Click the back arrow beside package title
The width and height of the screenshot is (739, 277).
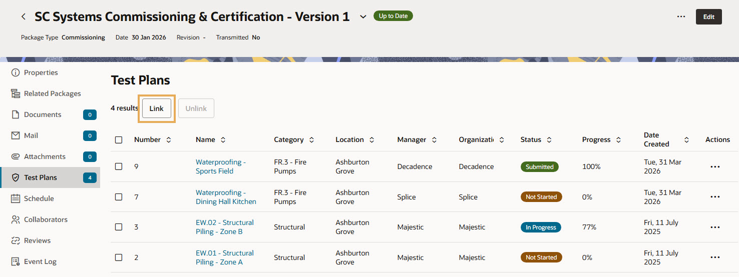click(24, 16)
